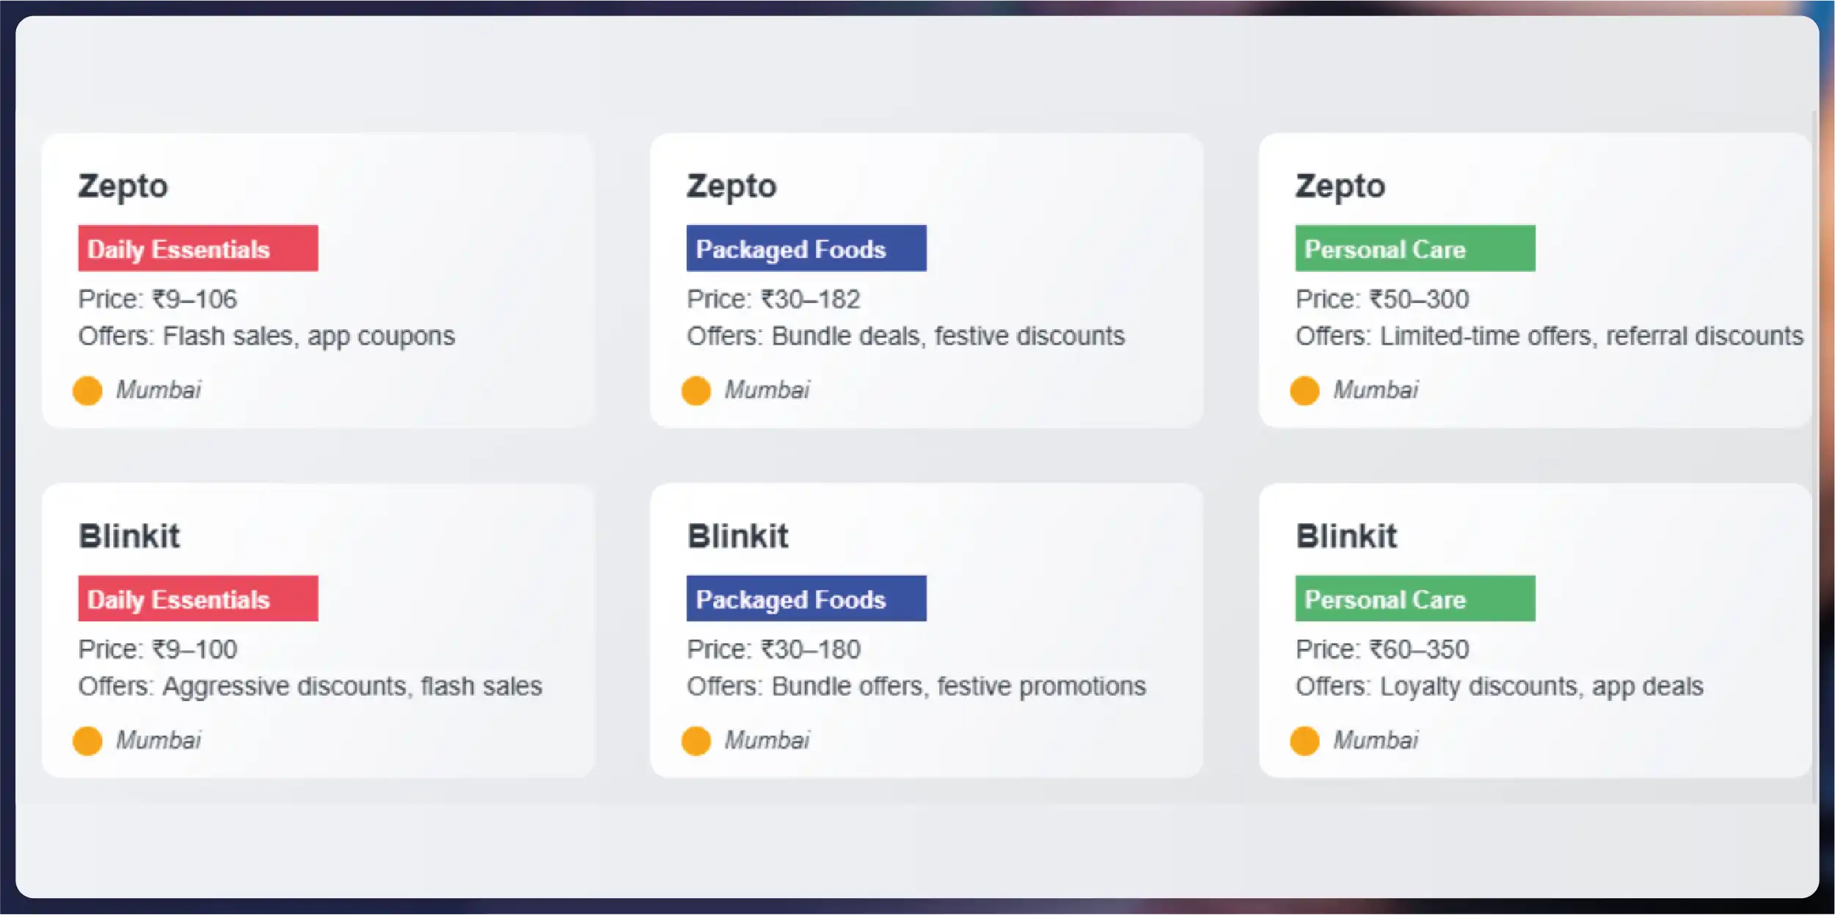Click the orange dot on Blinkit Daily Essentials card
1835x915 pixels.
[87, 741]
